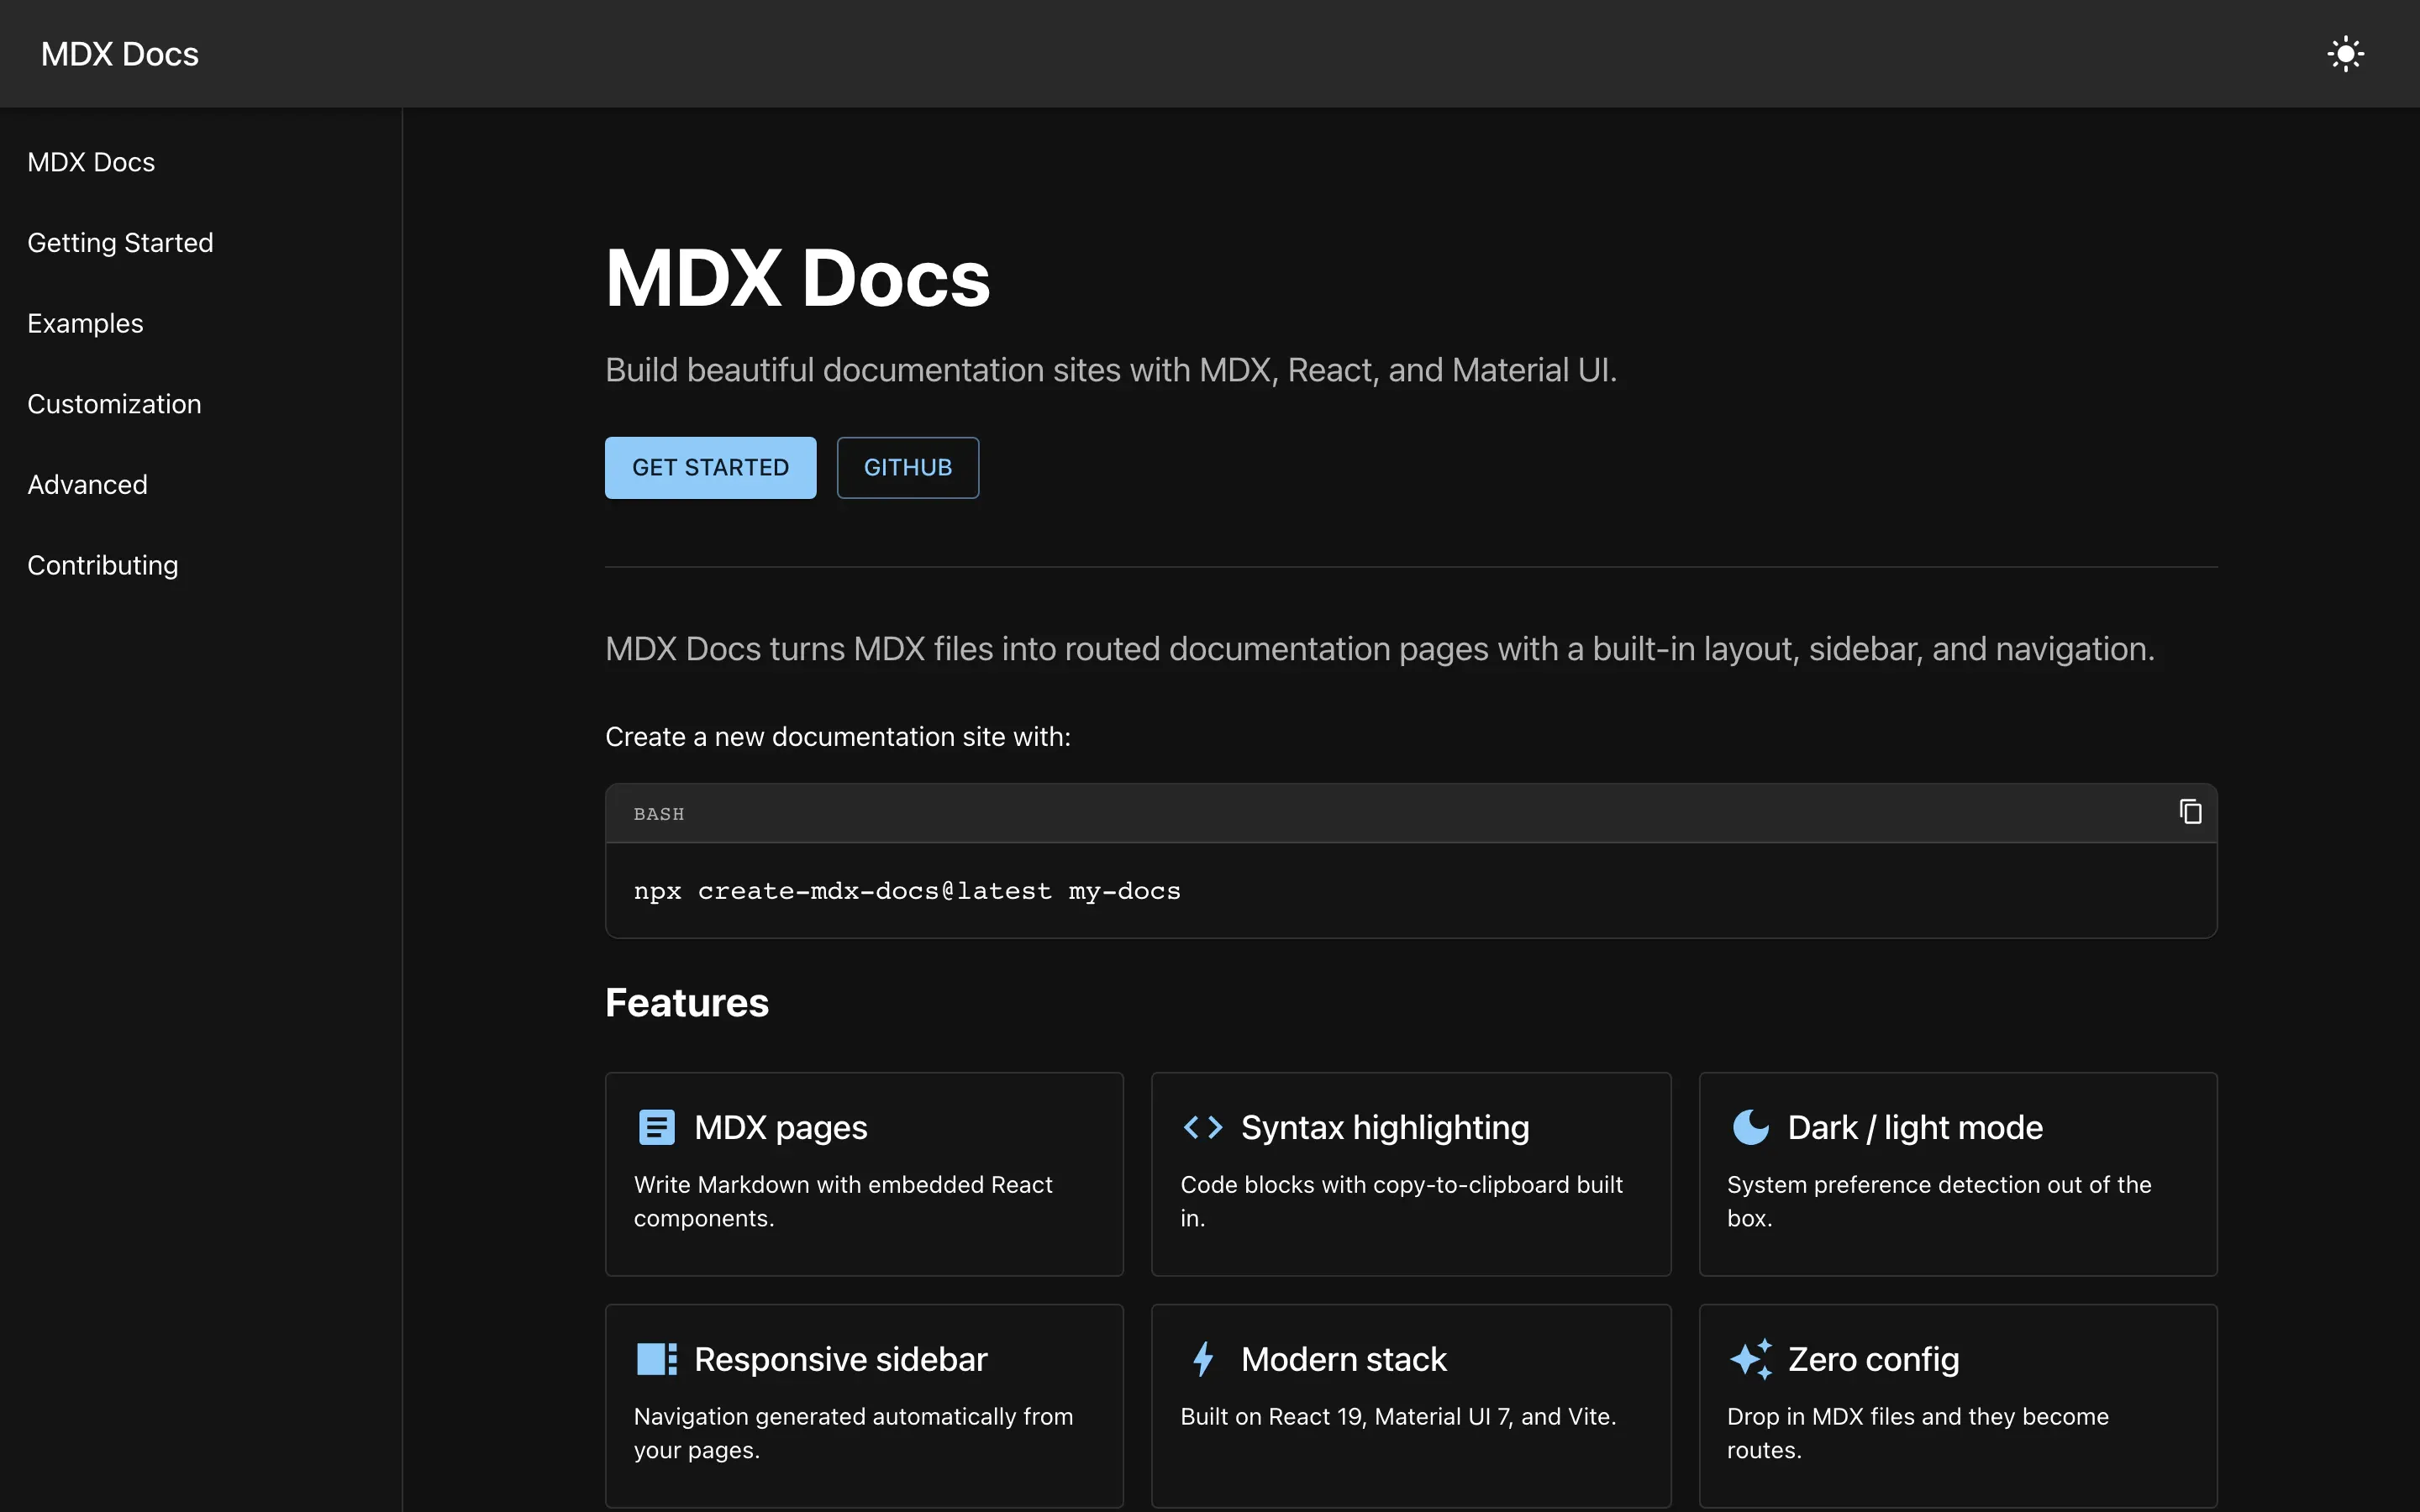Click 'Built on React 19, Material UI 7' text

[1398, 1417]
